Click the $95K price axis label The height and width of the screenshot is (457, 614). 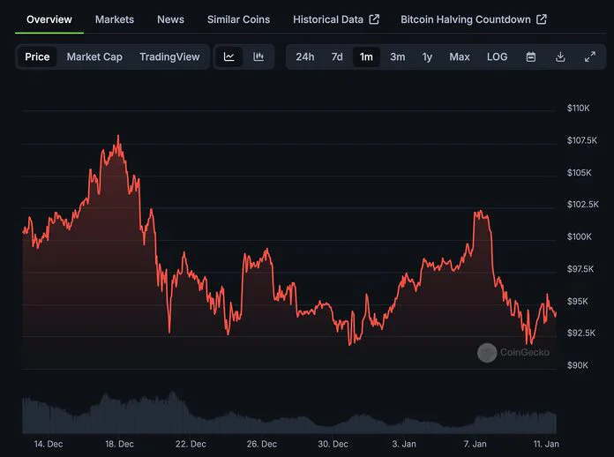point(578,301)
